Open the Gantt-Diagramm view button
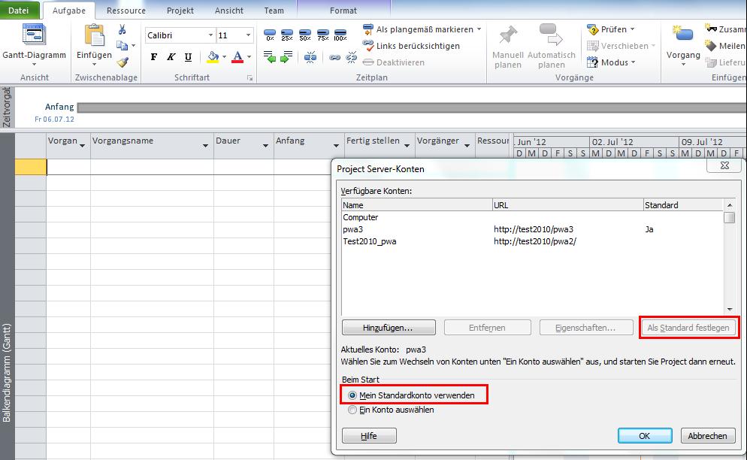This screenshot has height=460, width=747. (34, 44)
